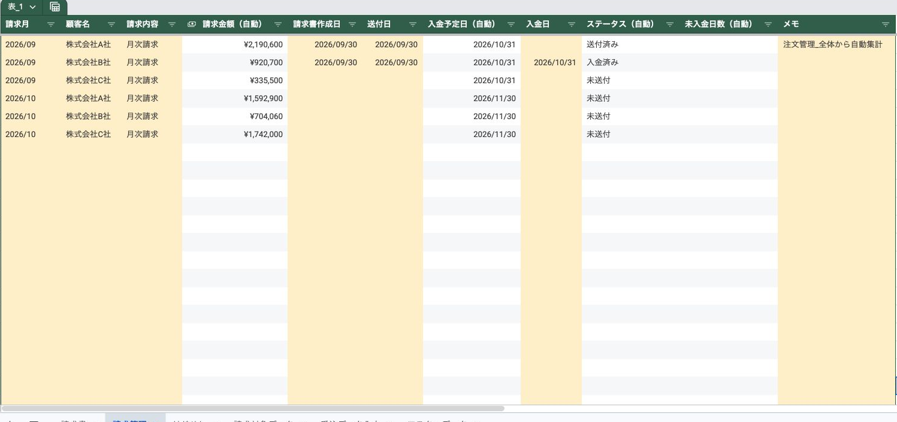Select 送付日 2026/09/30 in the ¥2,190,600 row

tap(392, 44)
